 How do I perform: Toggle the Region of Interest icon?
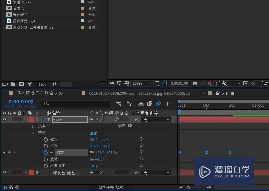(164, 83)
